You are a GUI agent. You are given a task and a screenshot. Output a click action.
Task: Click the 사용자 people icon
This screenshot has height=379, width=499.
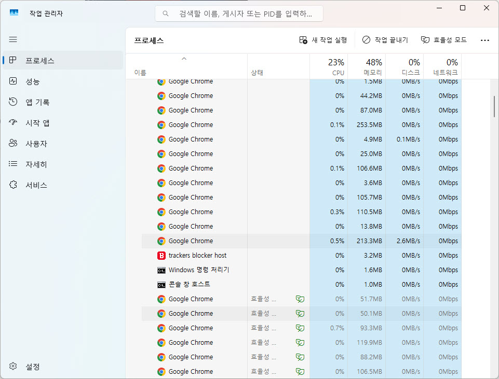13,143
